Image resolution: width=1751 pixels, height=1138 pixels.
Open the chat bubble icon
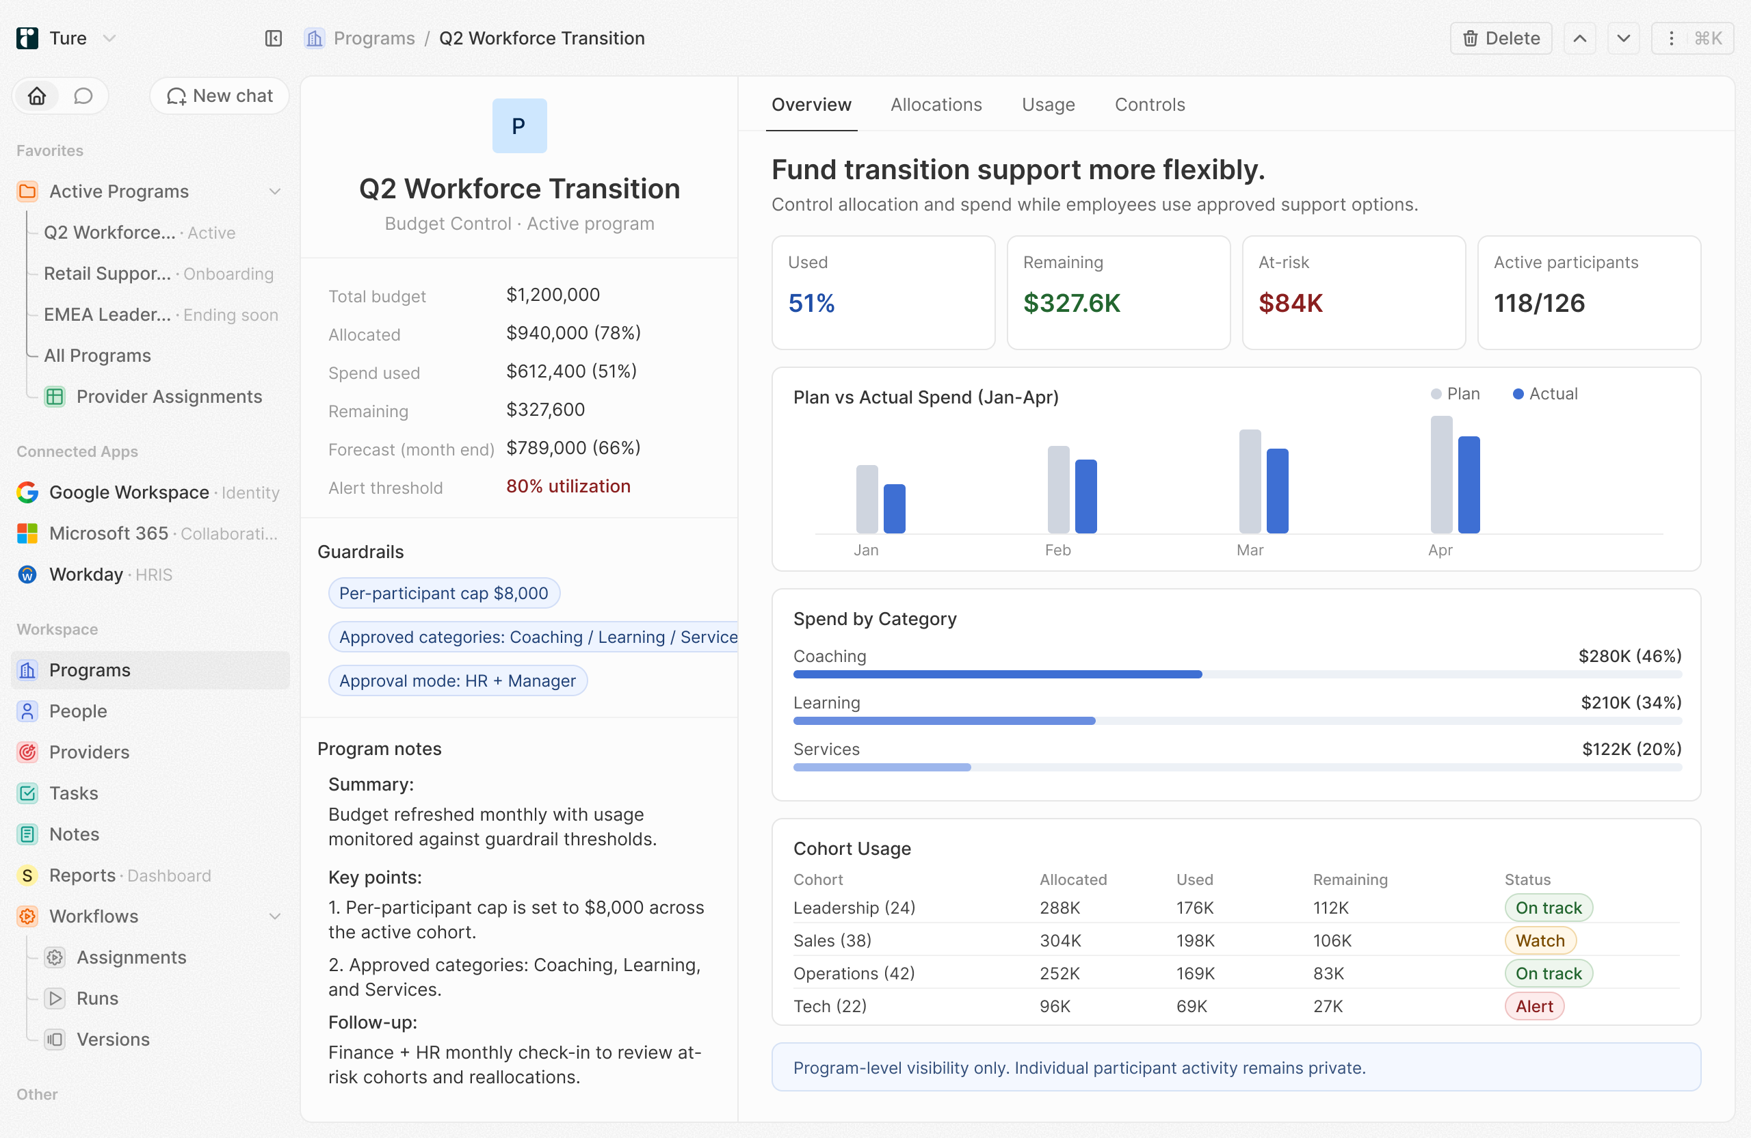coord(83,96)
